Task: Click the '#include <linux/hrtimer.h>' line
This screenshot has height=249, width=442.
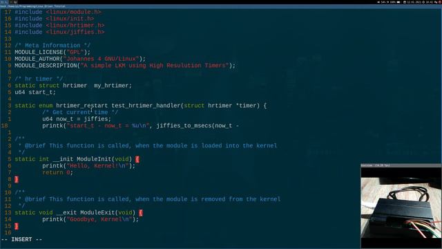Action: (59, 26)
